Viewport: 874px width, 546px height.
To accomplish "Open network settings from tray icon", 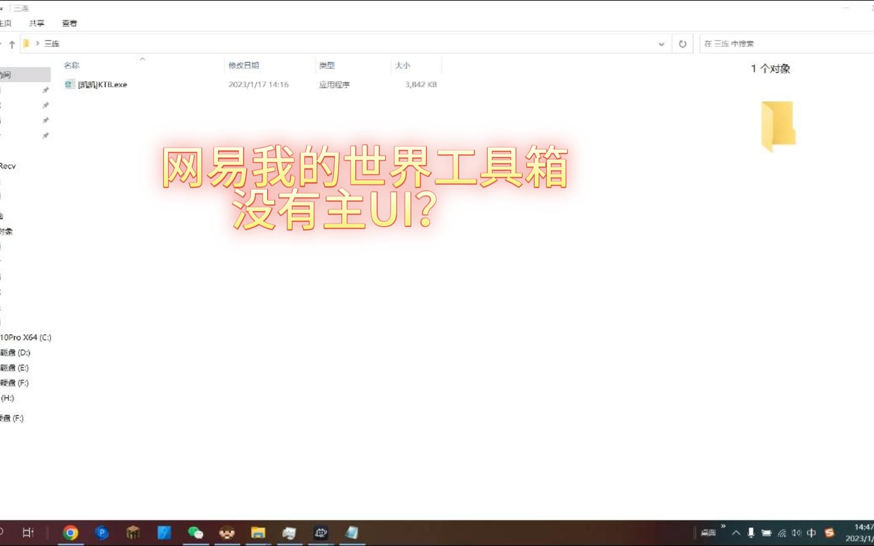I will (x=782, y=533).
